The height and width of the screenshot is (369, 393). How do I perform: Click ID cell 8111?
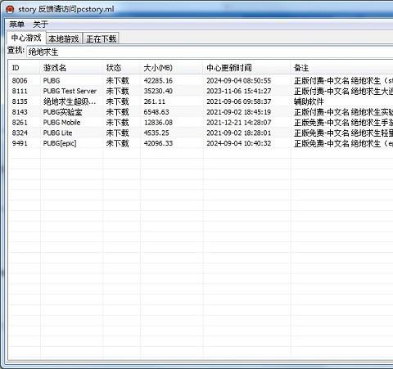point(20,91)
